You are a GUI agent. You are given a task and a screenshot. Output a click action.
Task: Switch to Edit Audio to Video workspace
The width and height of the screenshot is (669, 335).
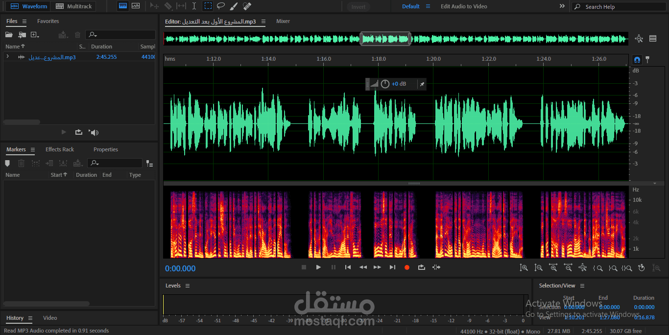[x=464, y=6]
